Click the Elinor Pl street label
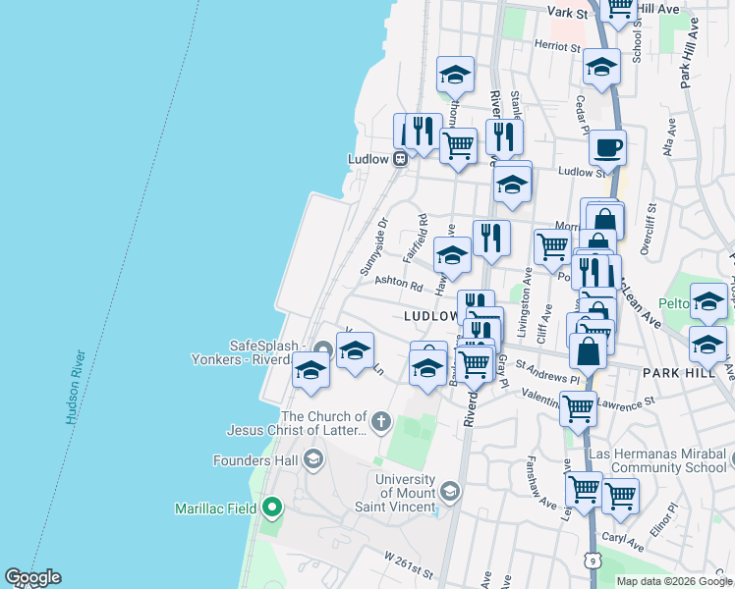735x589 pixels. (x=663, y=520)
